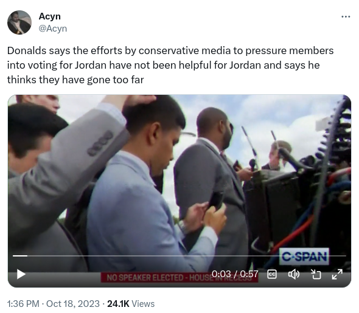Click the 0:03 / 0:57 time display
Viewport: 359px width, 313px height.
coord(235,274)
